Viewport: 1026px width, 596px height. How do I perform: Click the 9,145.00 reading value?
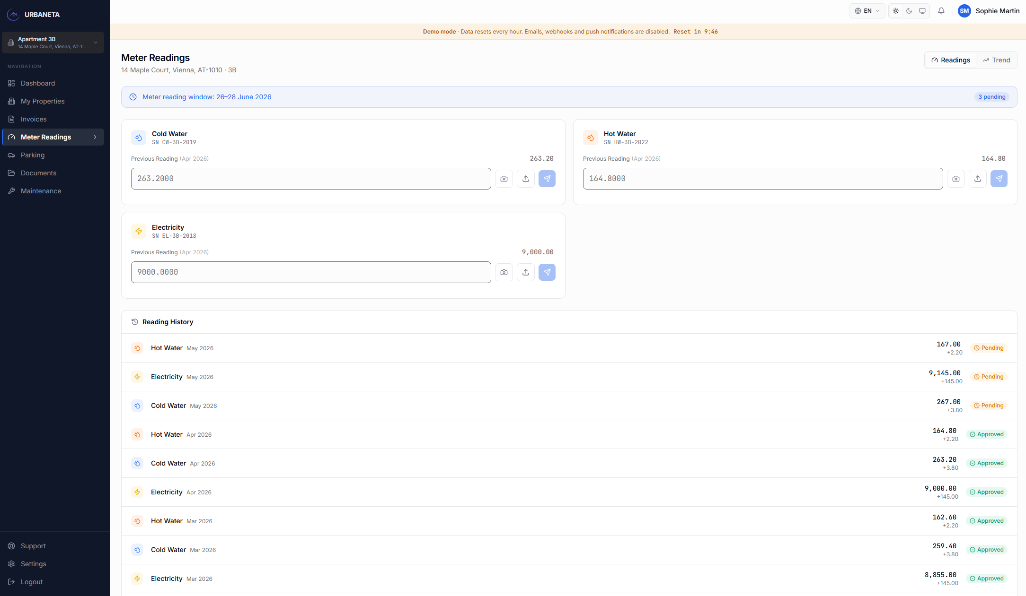(x=945, y=373)
